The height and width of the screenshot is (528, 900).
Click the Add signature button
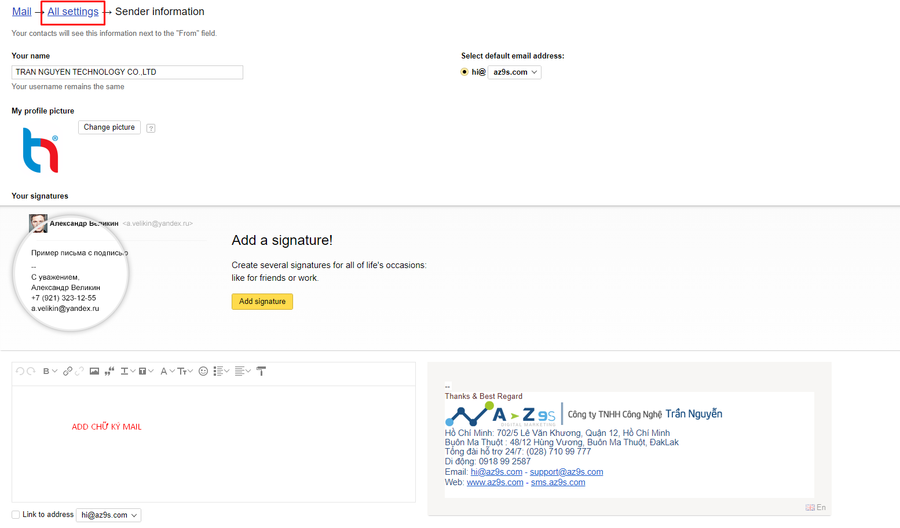(262, 301)
